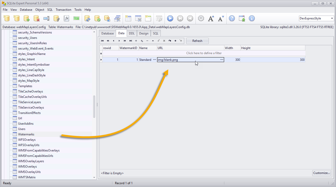336x187 pixels.
Task: Click the increase font size icon
Action: (211, 18)
